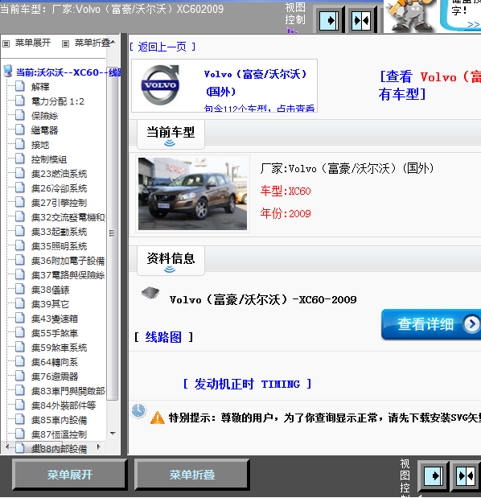481x498 pixels.
Task: Click the computer icon beside 当前:沃尔沃--XC60
Action: 8,72
